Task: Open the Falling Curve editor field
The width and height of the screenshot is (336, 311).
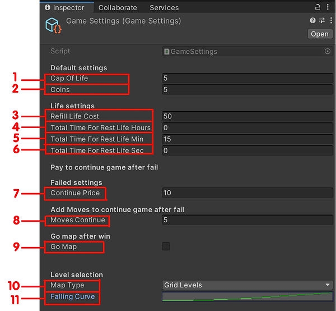Action: 247,296
